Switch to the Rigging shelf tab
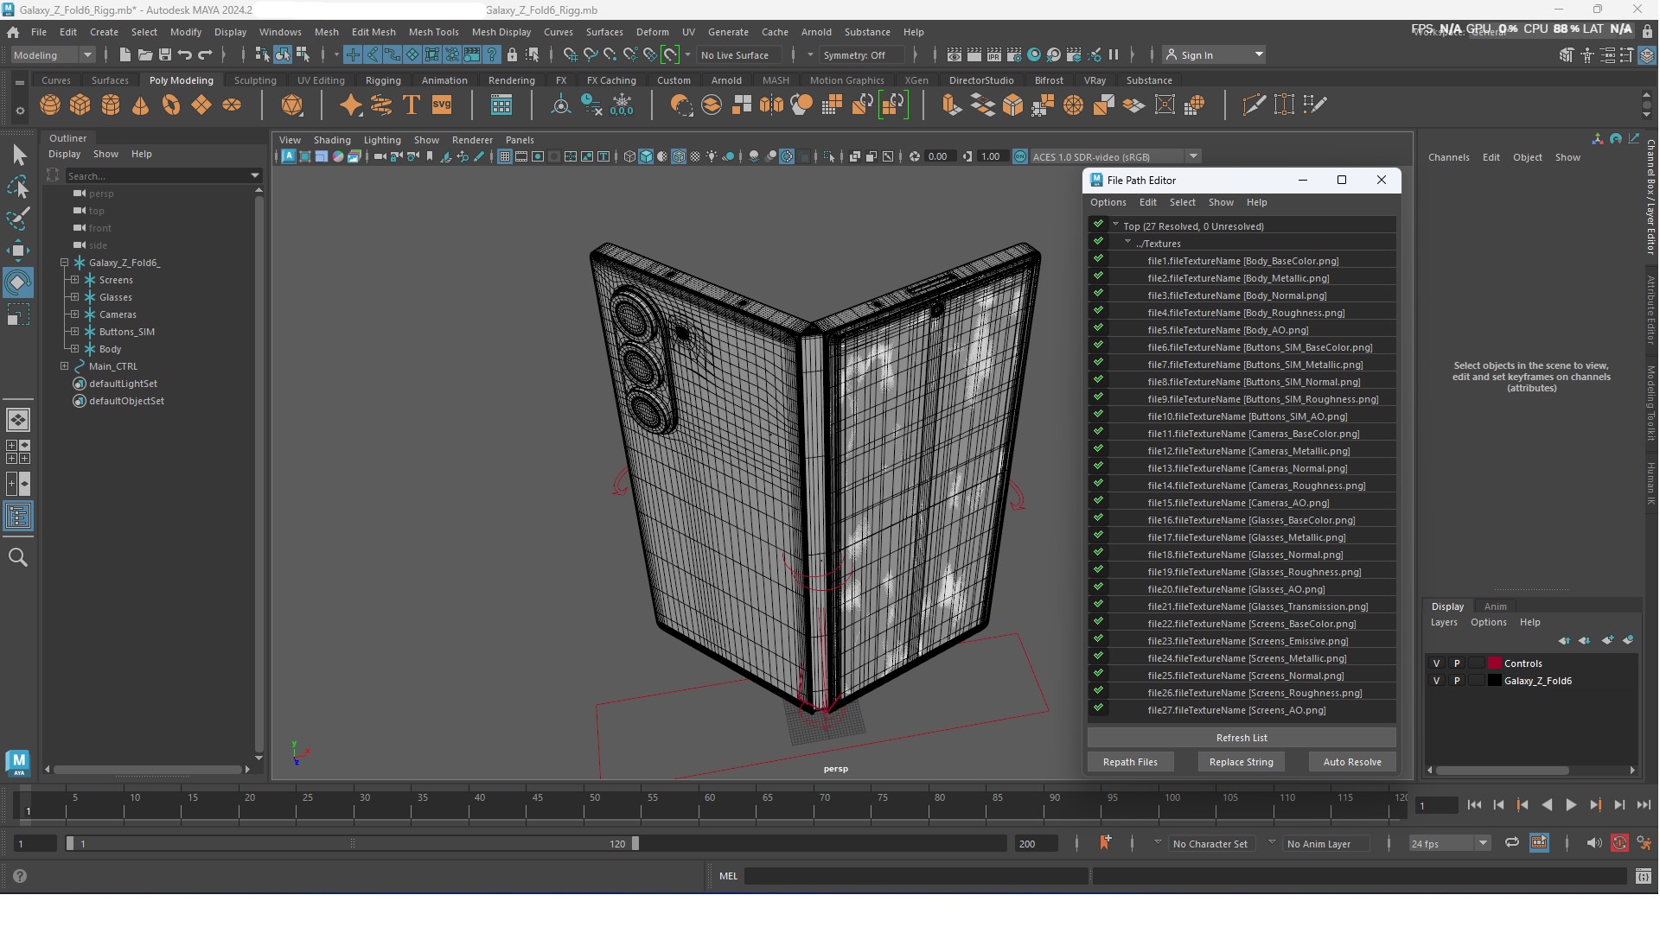 (x=383, y=80)
